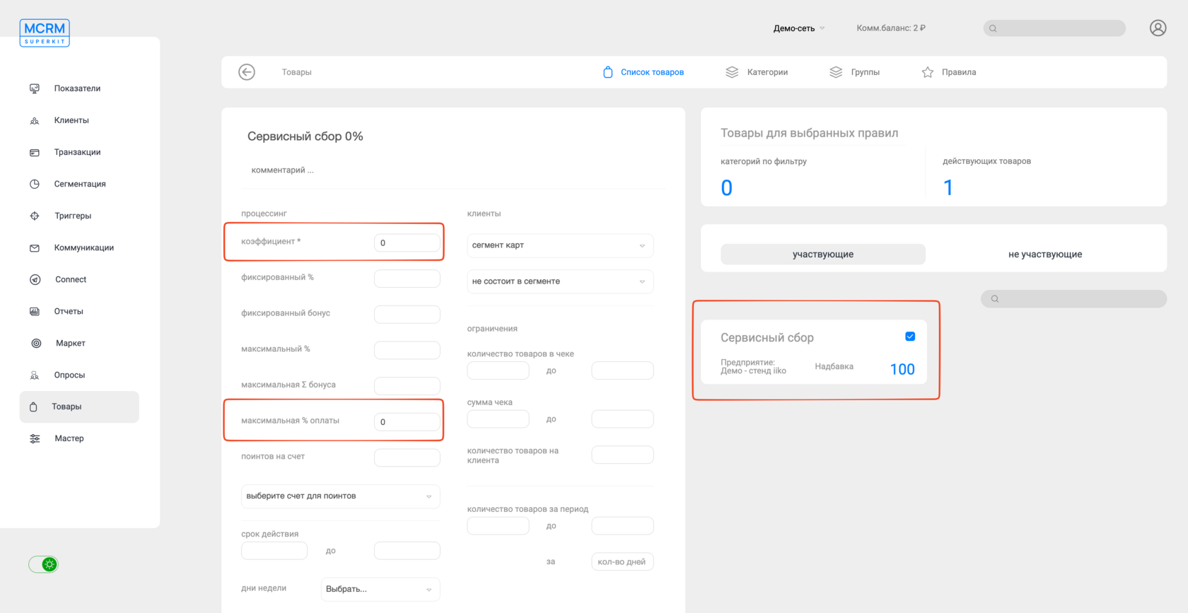
Task: Open Показатели via its sidebar icon
Action: pos(35,88)
